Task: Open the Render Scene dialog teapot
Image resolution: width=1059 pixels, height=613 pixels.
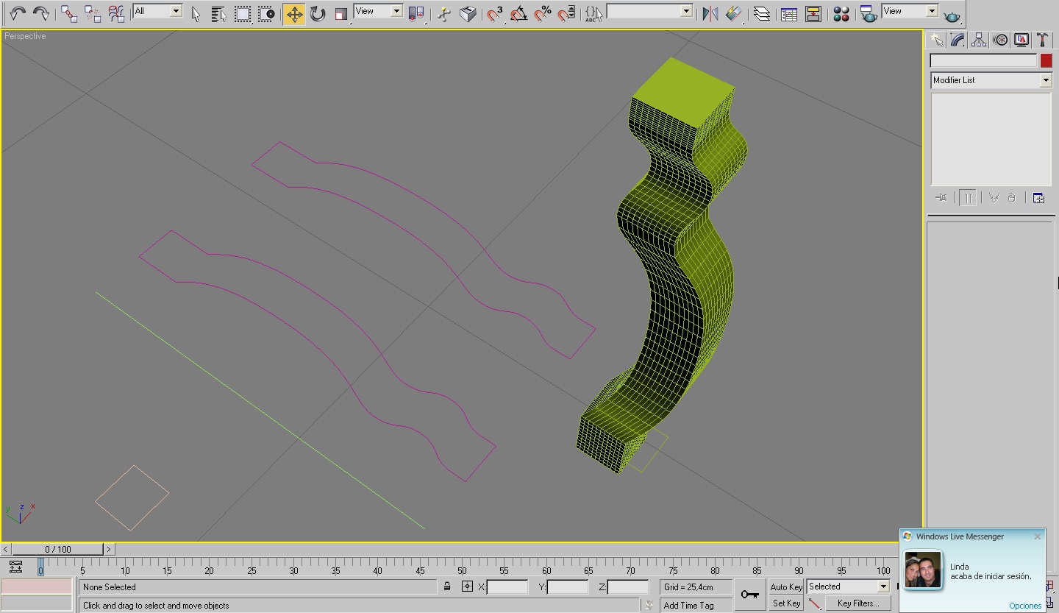Action: coord(869,13)
